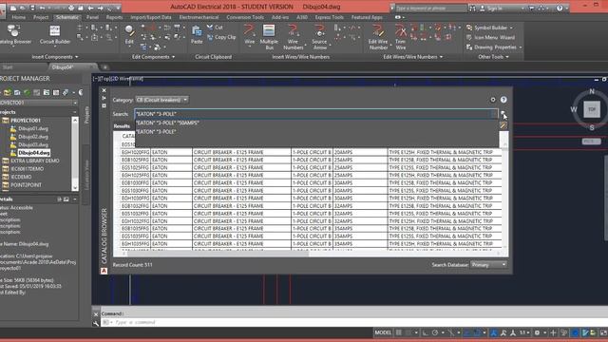Switch to the Start file tab
Viewport: 608px width, 342px height.
point(8,67)
